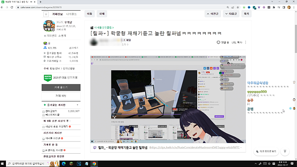Expand the 즐겨찾는 게시판 section arrow
Viewport: 297px width, 167px height.
(x=77, y=105)
